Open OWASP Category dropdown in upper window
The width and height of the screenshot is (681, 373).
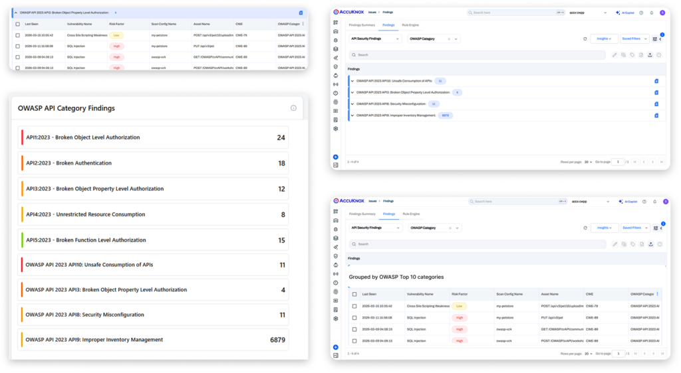pyautogui.click(x=433, y=39)
